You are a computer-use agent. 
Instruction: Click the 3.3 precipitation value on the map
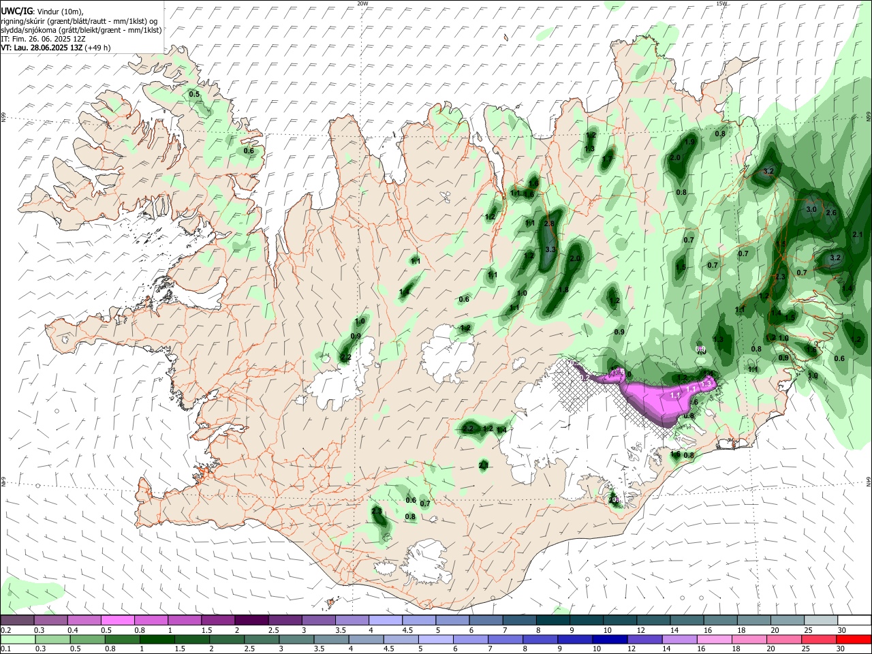tap(551, 250)
